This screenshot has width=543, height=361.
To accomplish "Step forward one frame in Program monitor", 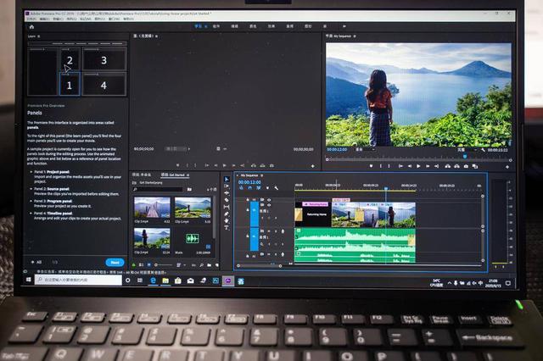I will [x=428, y=166].
